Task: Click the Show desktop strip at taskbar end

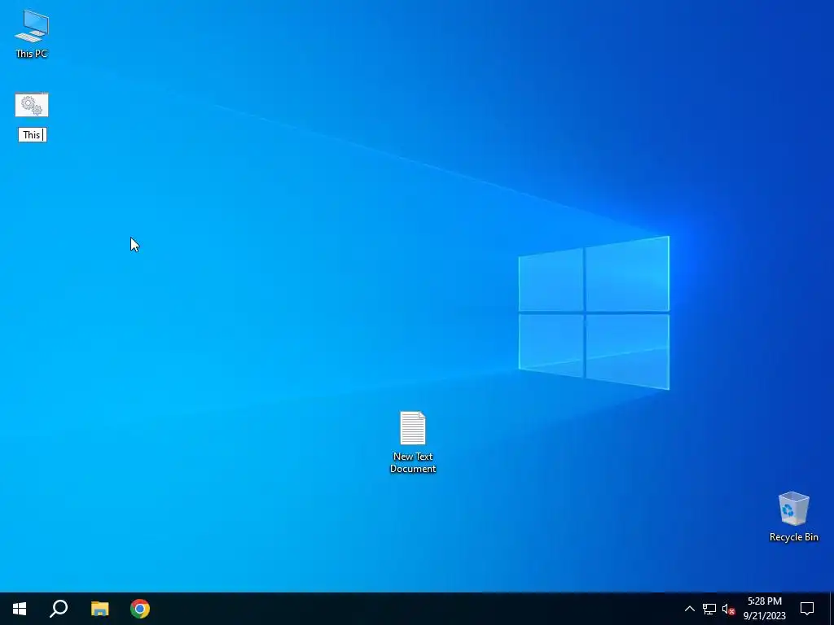Action: click(x=832, y=609)
